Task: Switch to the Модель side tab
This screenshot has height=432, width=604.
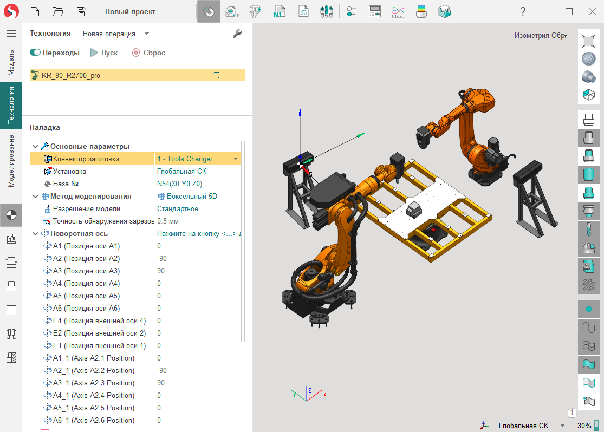Action: click(x=11, y=63)
